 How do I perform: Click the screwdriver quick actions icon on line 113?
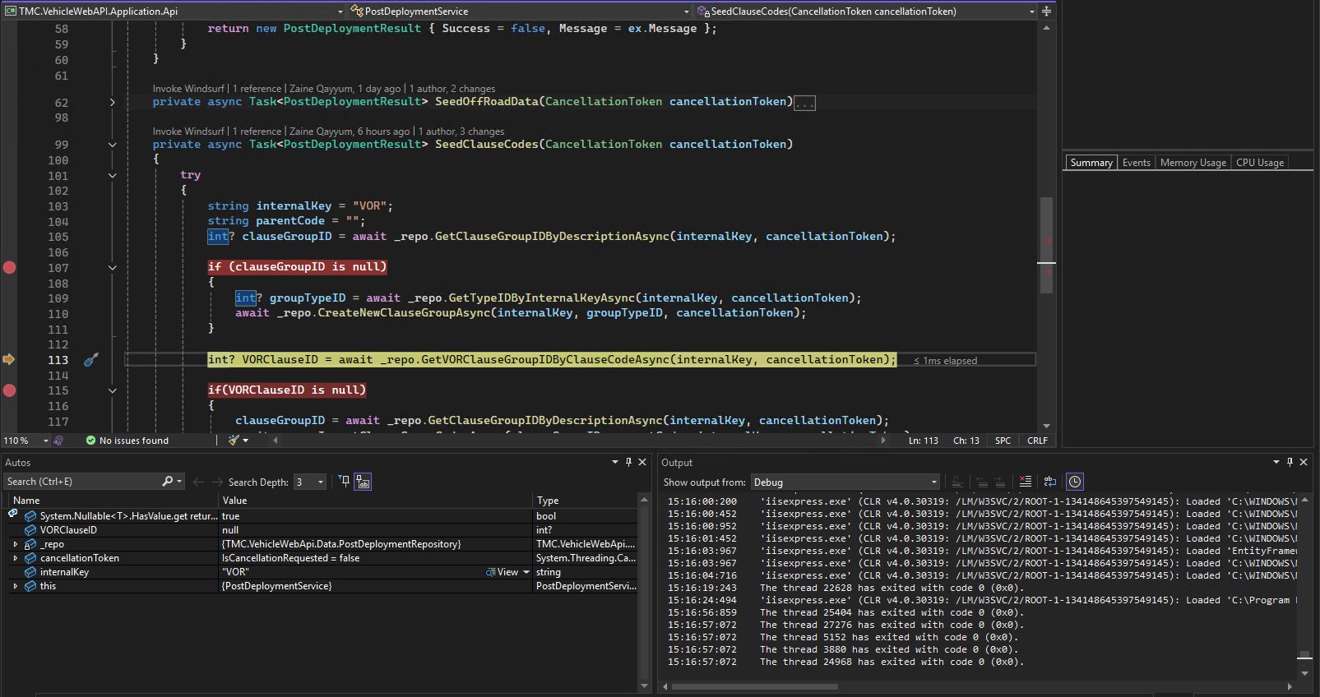click(x=91, y=359)
